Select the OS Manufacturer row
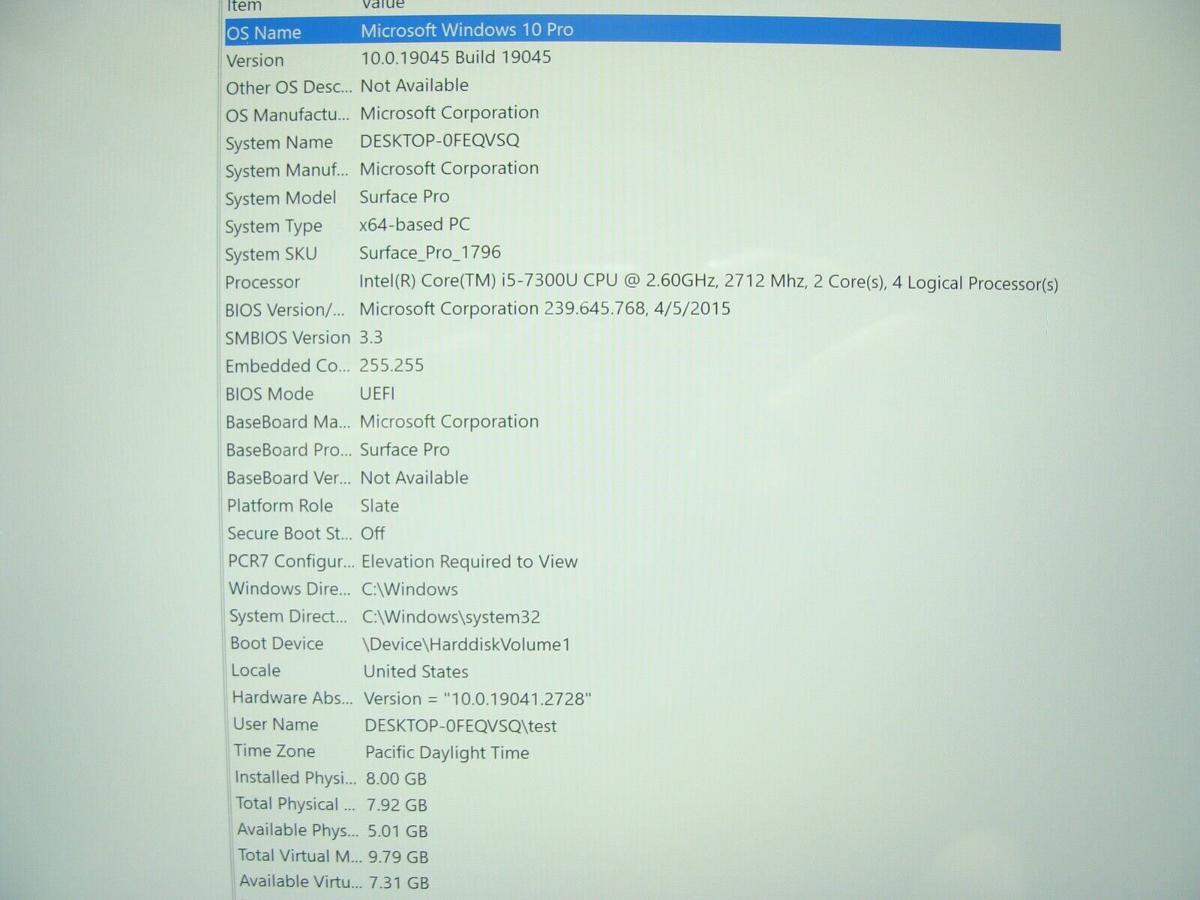Viewport: 1200px width, 900px height. pyautogui.click(x=643, y=115)
